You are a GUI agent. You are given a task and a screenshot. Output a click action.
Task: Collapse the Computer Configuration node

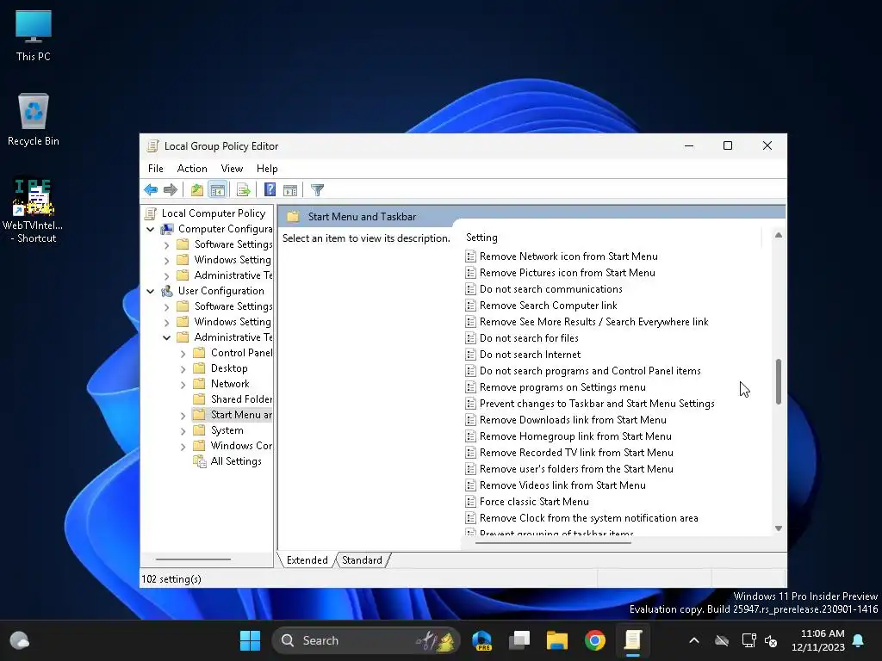[x=150, y=229]
